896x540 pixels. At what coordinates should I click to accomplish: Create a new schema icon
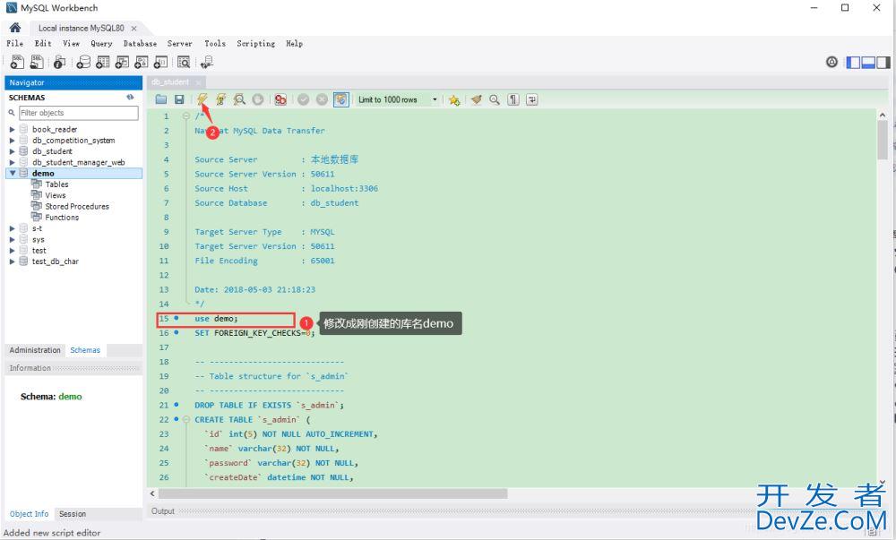tap(83, 62)
